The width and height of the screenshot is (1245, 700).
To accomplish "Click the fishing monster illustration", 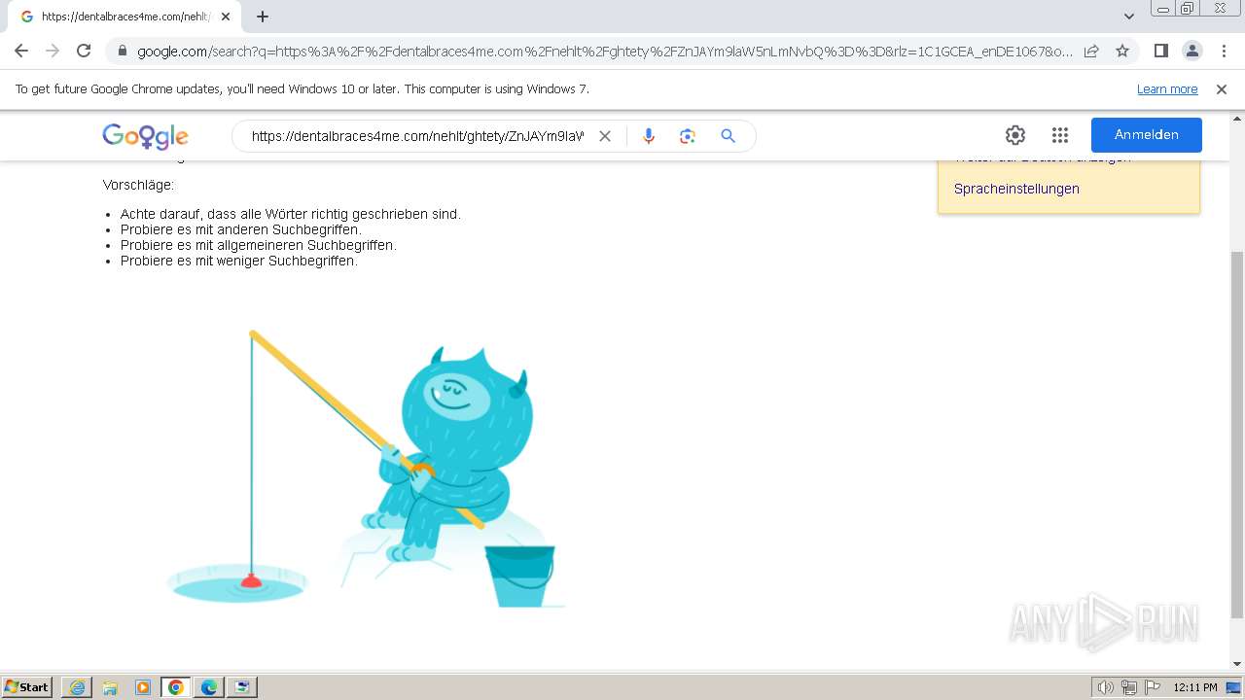I will (366, 469).
